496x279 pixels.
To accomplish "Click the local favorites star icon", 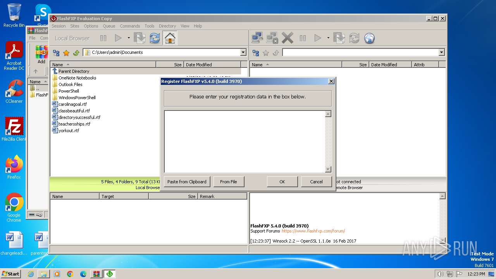I will click(66, 53).
